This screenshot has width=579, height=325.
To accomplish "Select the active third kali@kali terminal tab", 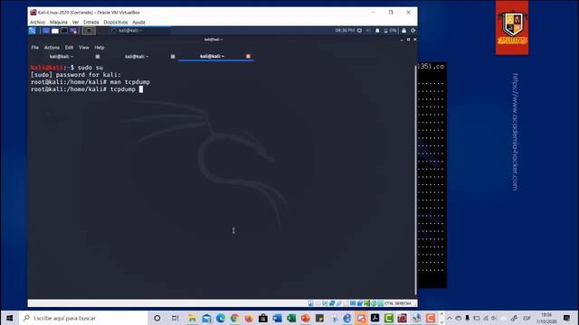I will coord(212,56).
